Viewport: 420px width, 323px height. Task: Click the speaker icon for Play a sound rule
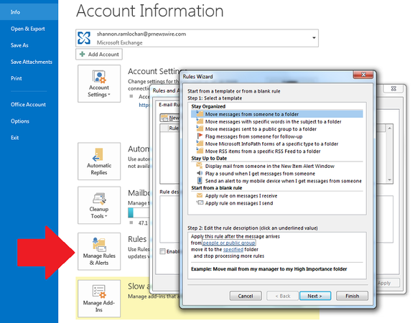[x=200, y=173]
